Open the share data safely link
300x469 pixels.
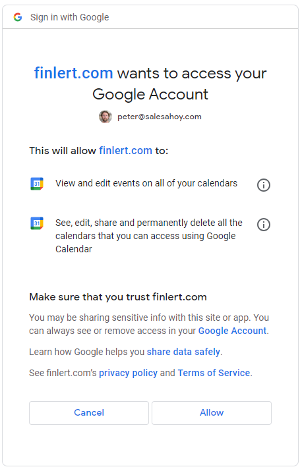pos(183,352)
